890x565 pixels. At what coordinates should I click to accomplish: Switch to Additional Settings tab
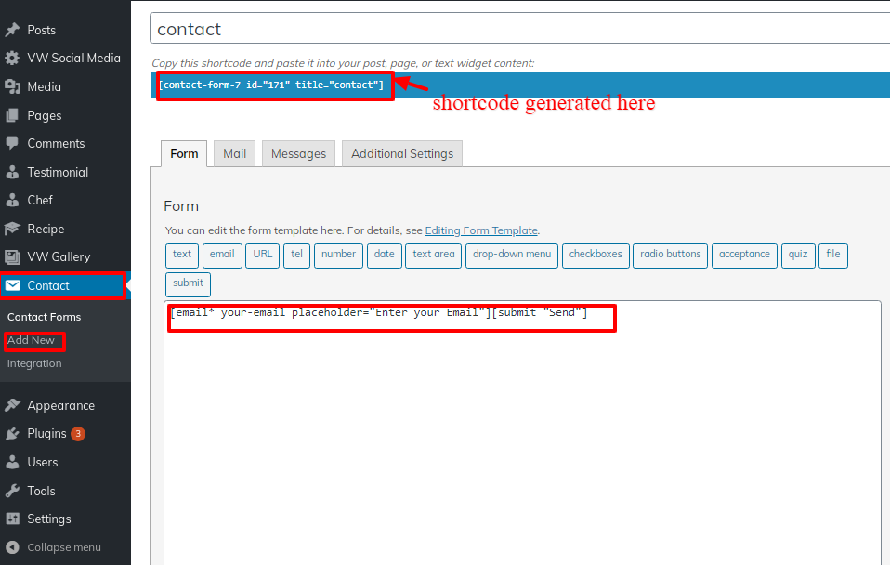click(x=402, y=153)
